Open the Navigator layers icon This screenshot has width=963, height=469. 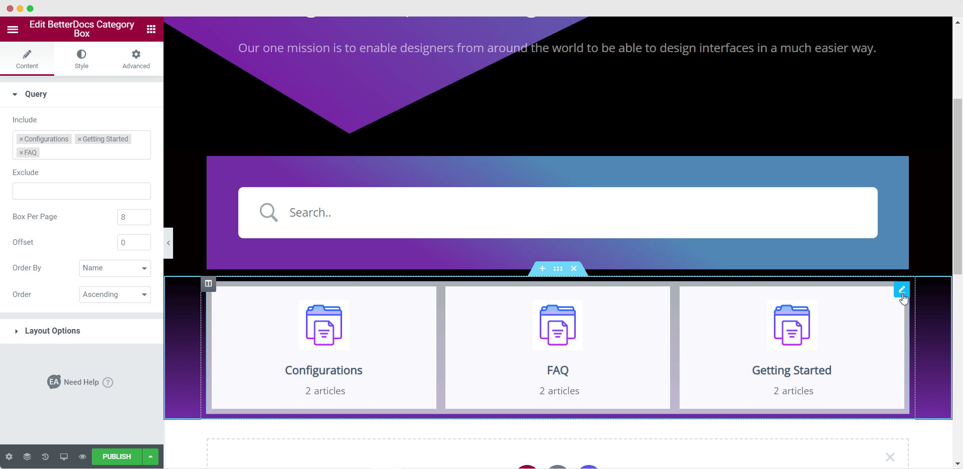[27, 456]
